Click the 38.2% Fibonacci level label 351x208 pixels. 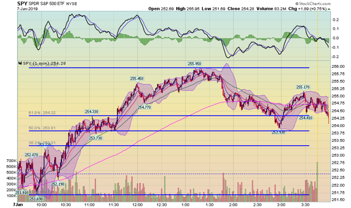(x=42, y=143)
